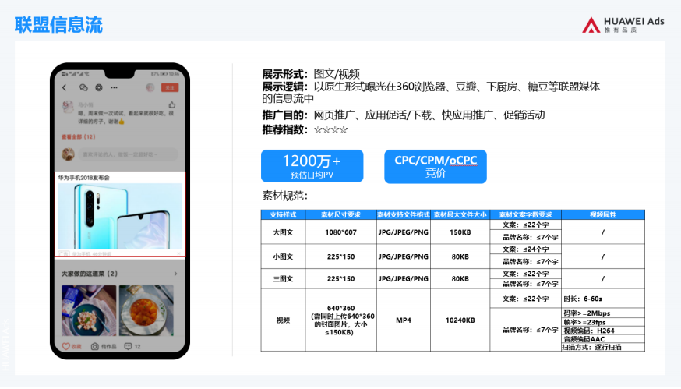The image size is (681, 389).
Task: Click the 素材支持文件格式 column header
Action: 404,214
